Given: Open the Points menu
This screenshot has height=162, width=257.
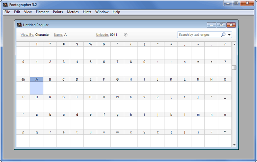Looking at the screenshot, I should click(x=58, y=12).
